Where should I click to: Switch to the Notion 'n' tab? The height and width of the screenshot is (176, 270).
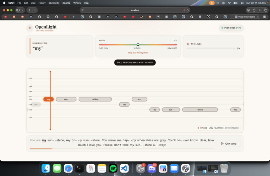pos(158,17)
